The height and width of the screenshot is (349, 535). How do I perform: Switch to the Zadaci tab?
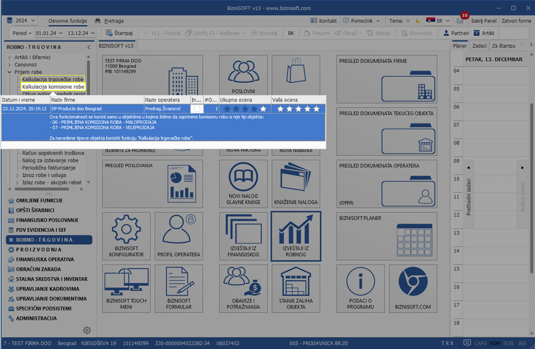[x=479, y=46]
